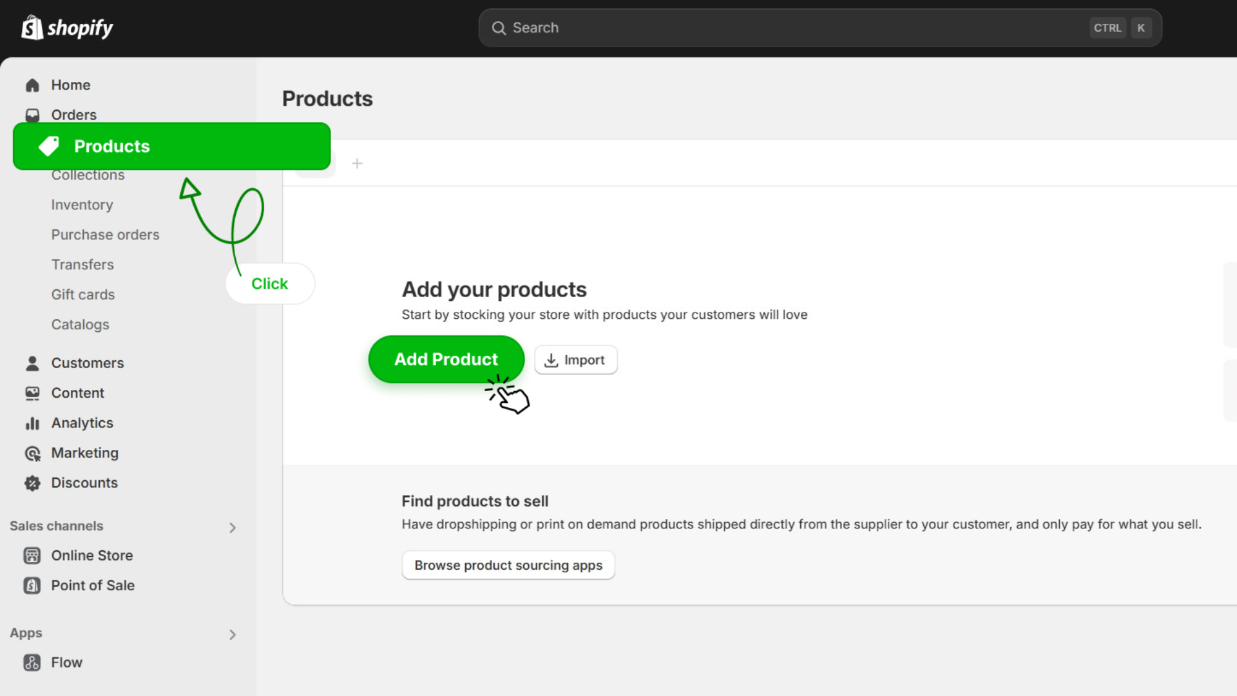The image size is (1237, 696).
Task: Click the Add Product button
Action: pyautogui.click(x=446, y=360)
